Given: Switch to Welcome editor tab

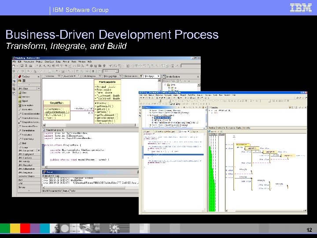Looking at the screenshot, I should pos(49,76).
